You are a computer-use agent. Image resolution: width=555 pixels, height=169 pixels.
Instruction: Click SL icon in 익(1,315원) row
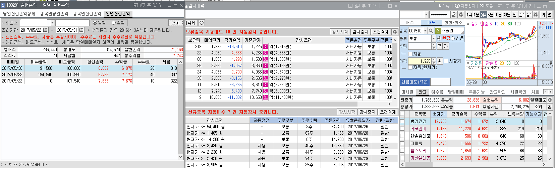[x=266, y=46]
